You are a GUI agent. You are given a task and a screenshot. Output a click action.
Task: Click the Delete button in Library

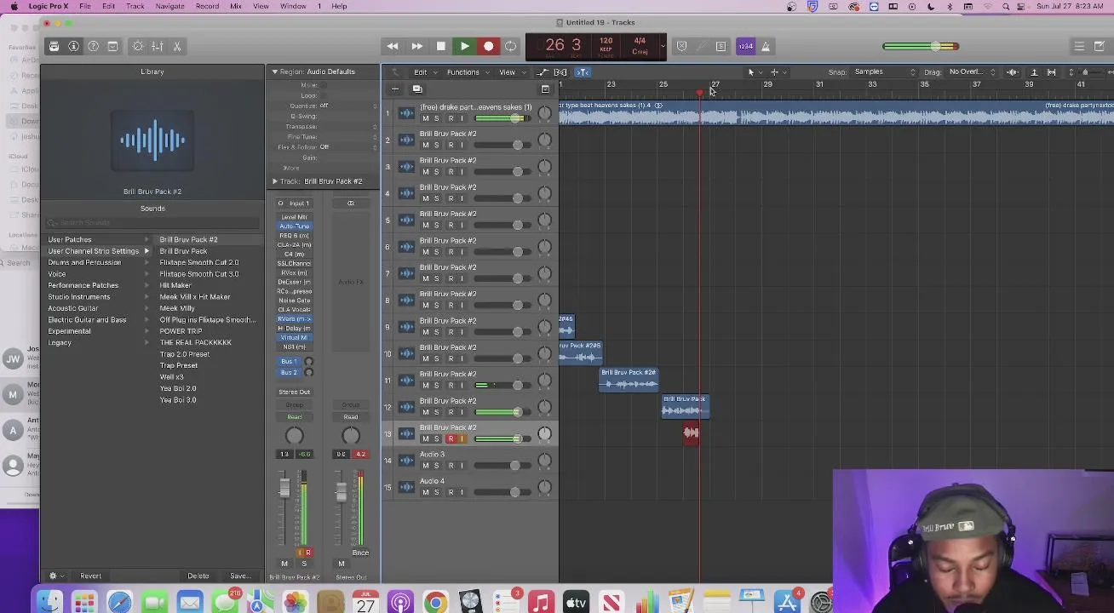(x=198, y=576)
